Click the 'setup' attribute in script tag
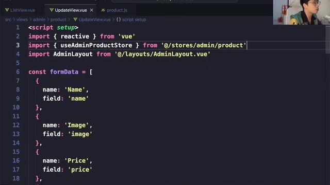The height and width of the screenshot is (185, 330). pos(66,27)
